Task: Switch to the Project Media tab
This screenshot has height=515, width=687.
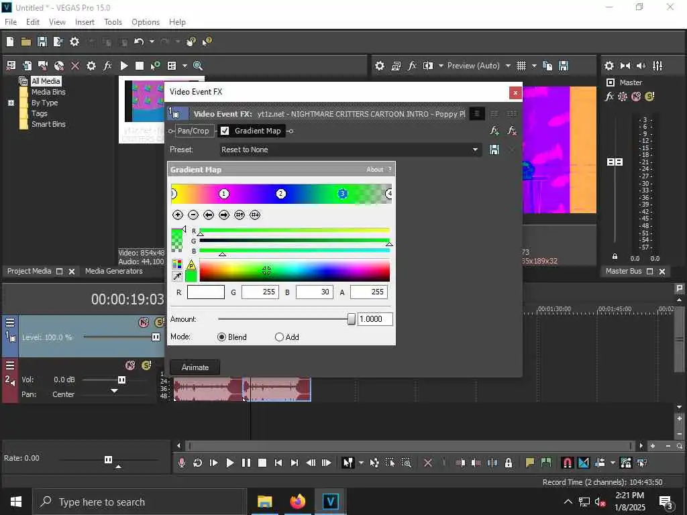Action: [29, 271]
